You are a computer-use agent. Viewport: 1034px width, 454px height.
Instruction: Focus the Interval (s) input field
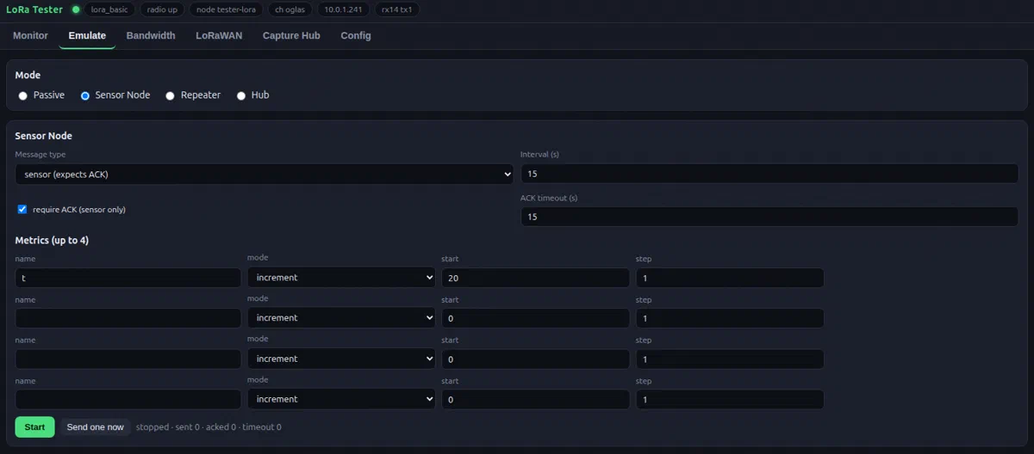tap(769, 174)
